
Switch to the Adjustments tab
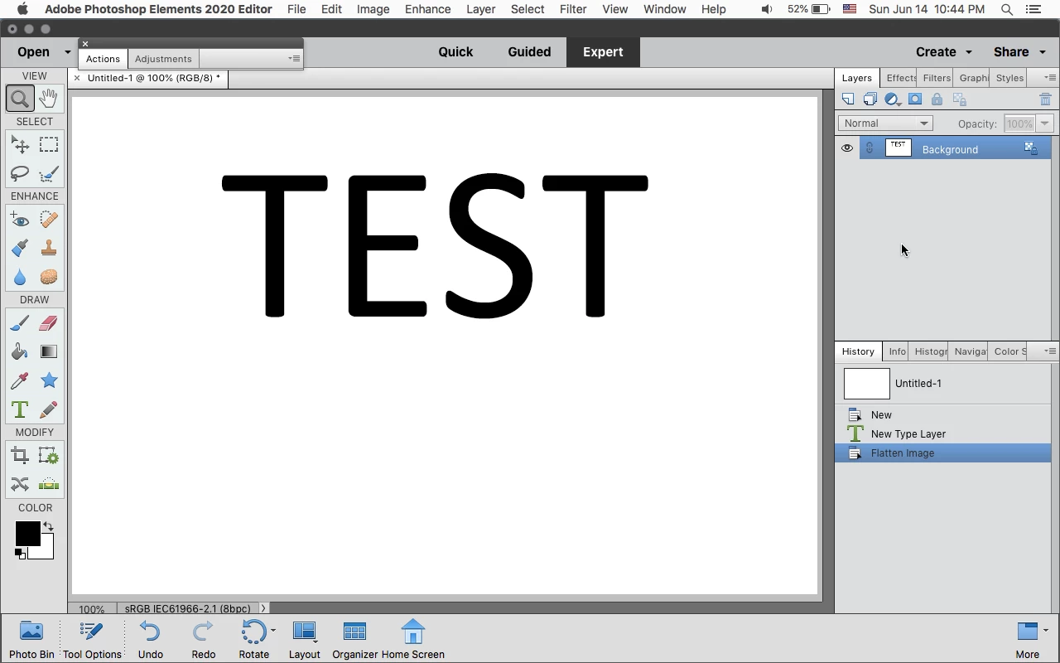[163, 59]
